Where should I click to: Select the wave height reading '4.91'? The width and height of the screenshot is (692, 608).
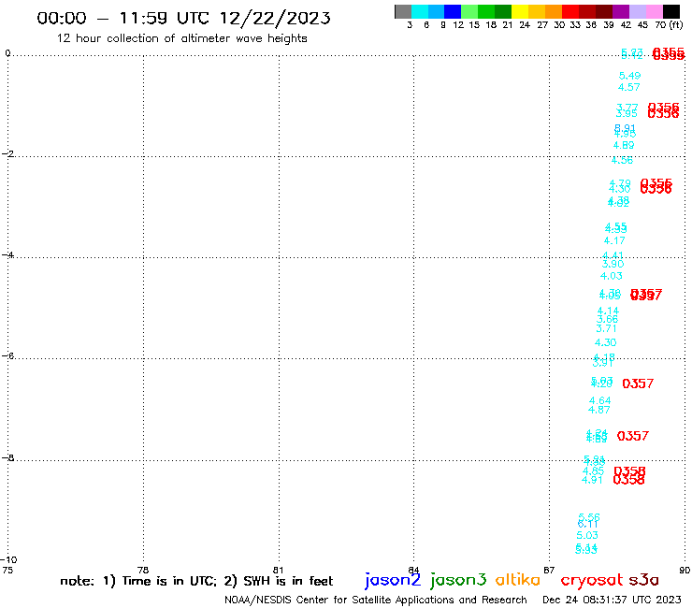point(592,480)
